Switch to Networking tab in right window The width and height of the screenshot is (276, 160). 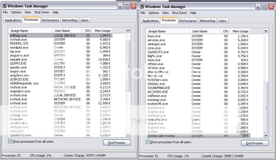[207, 21]
